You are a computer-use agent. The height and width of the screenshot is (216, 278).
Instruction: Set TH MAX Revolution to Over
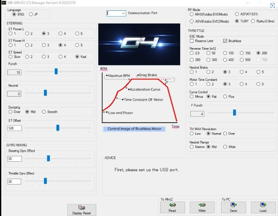coord(225,133)
